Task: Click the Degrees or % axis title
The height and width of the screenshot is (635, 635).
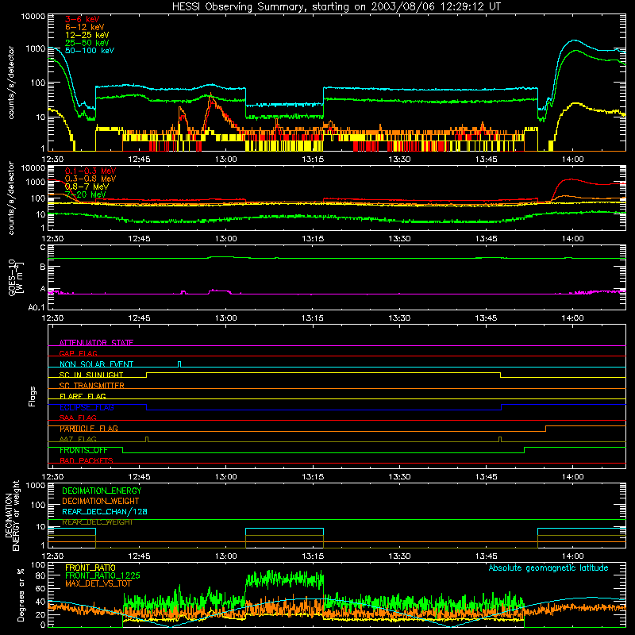Action: pyautogui.click(x=21, y=595)
